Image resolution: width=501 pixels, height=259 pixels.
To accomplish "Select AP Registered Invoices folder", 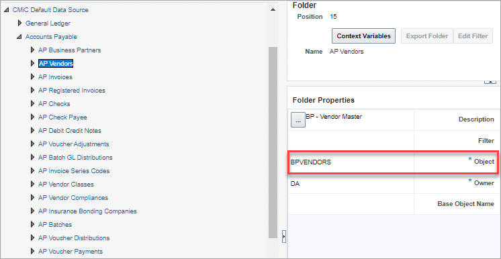I will click(72, 91).
